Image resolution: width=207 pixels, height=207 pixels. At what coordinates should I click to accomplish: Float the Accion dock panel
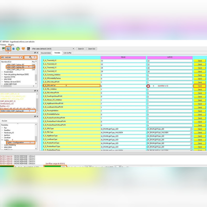[x=35, y=116]
